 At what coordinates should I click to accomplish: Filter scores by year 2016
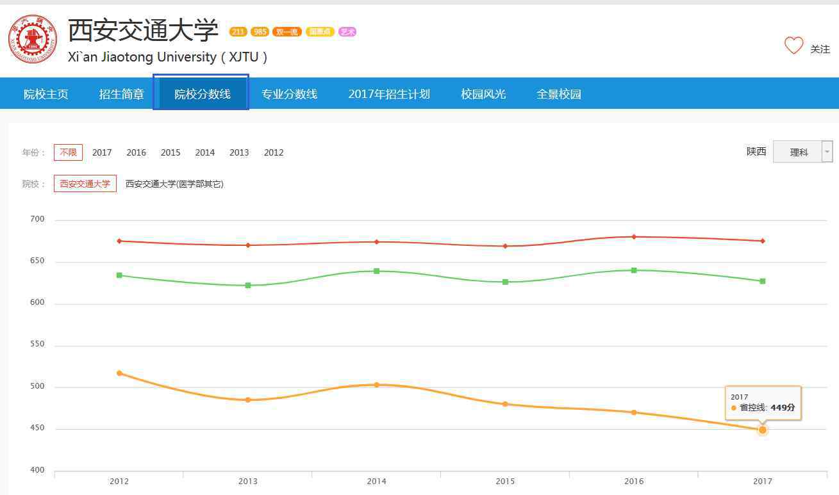[x=137, y=152]
